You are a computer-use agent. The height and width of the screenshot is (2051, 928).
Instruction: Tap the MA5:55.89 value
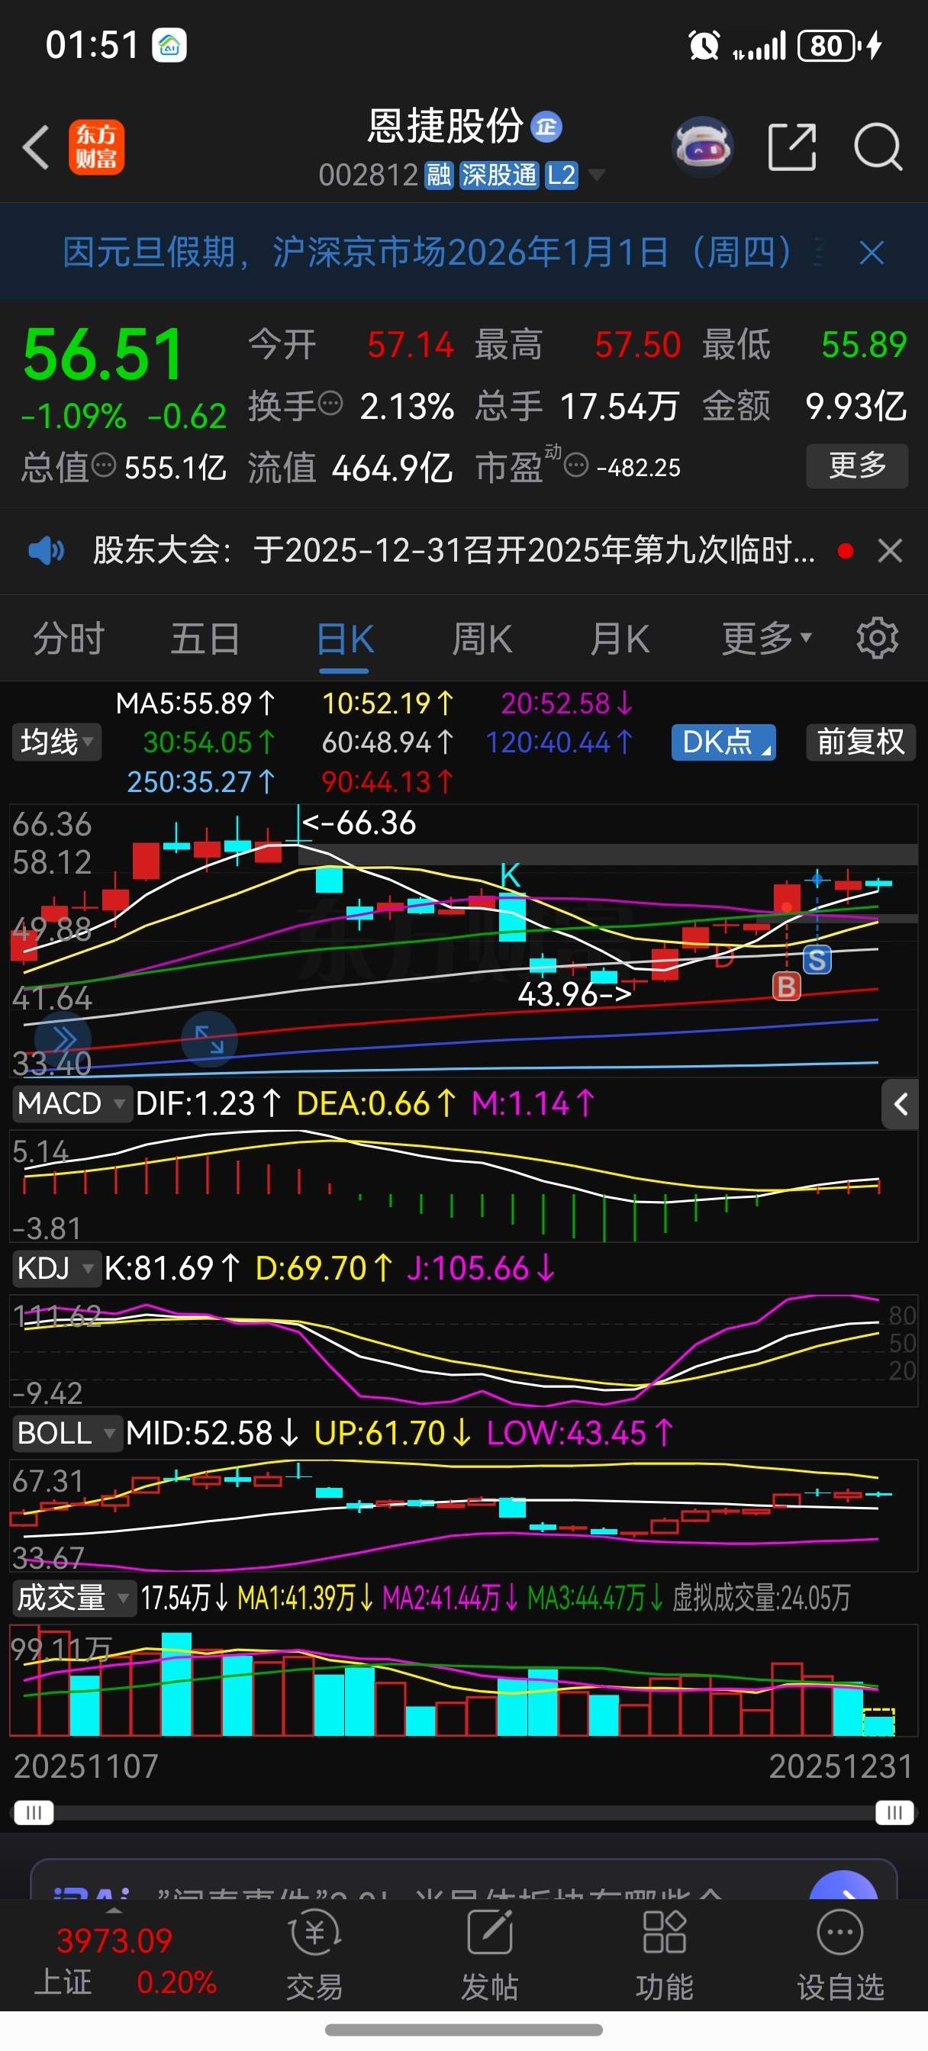[196, 704]
